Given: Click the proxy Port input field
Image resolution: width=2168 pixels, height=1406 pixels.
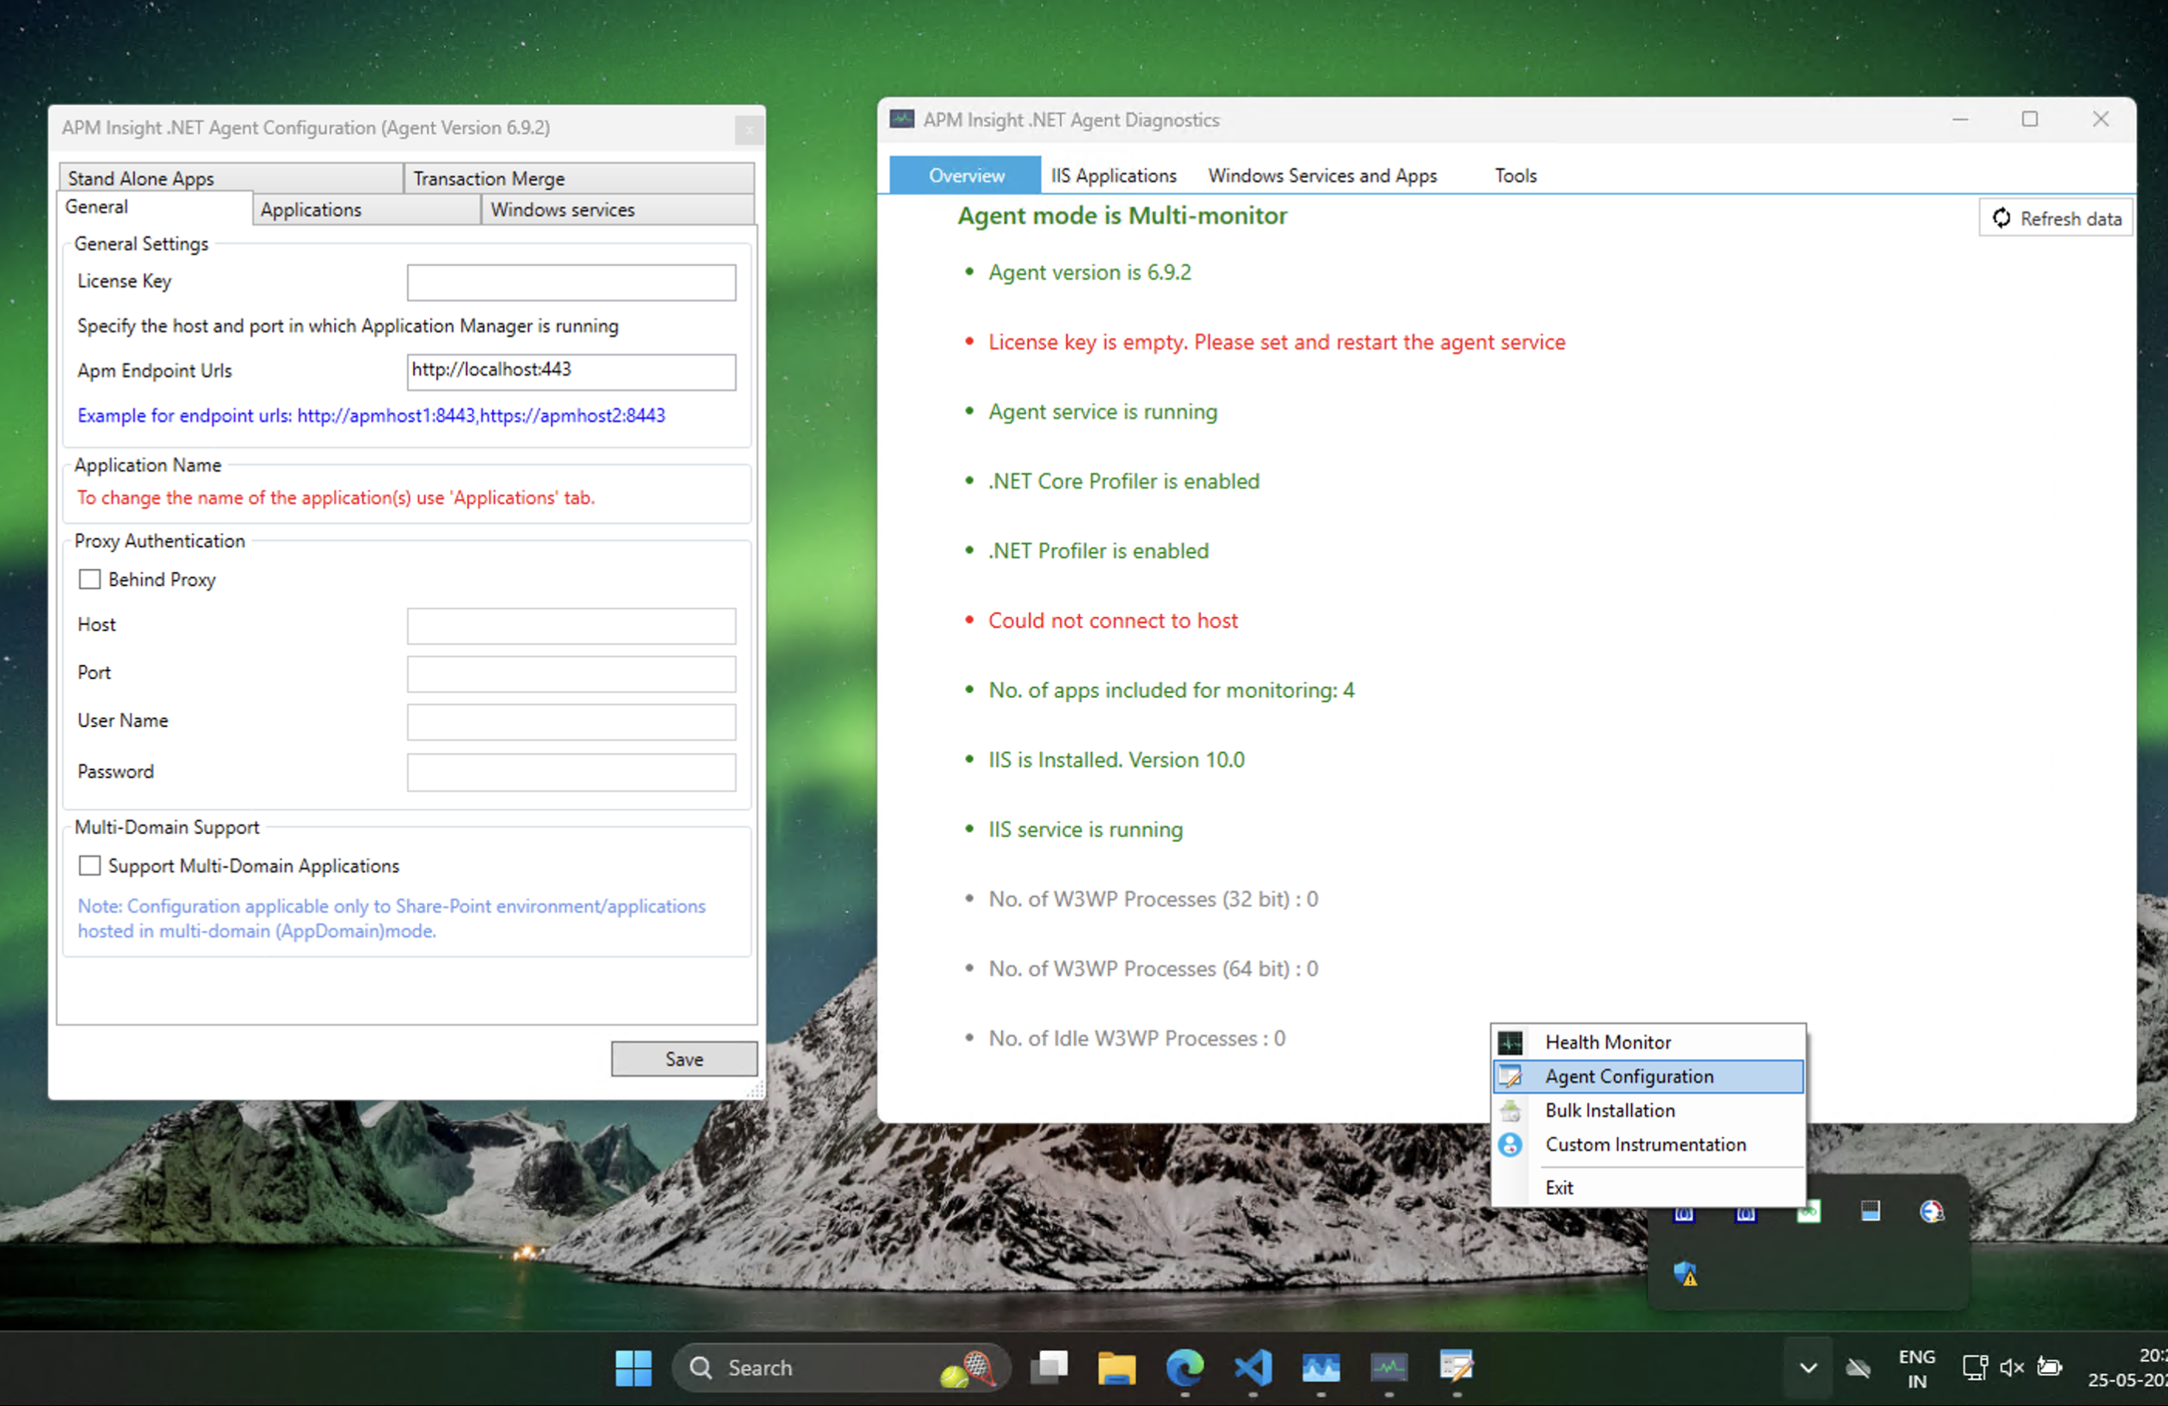Looking at the screenshot, I should (x=571, y=674).
